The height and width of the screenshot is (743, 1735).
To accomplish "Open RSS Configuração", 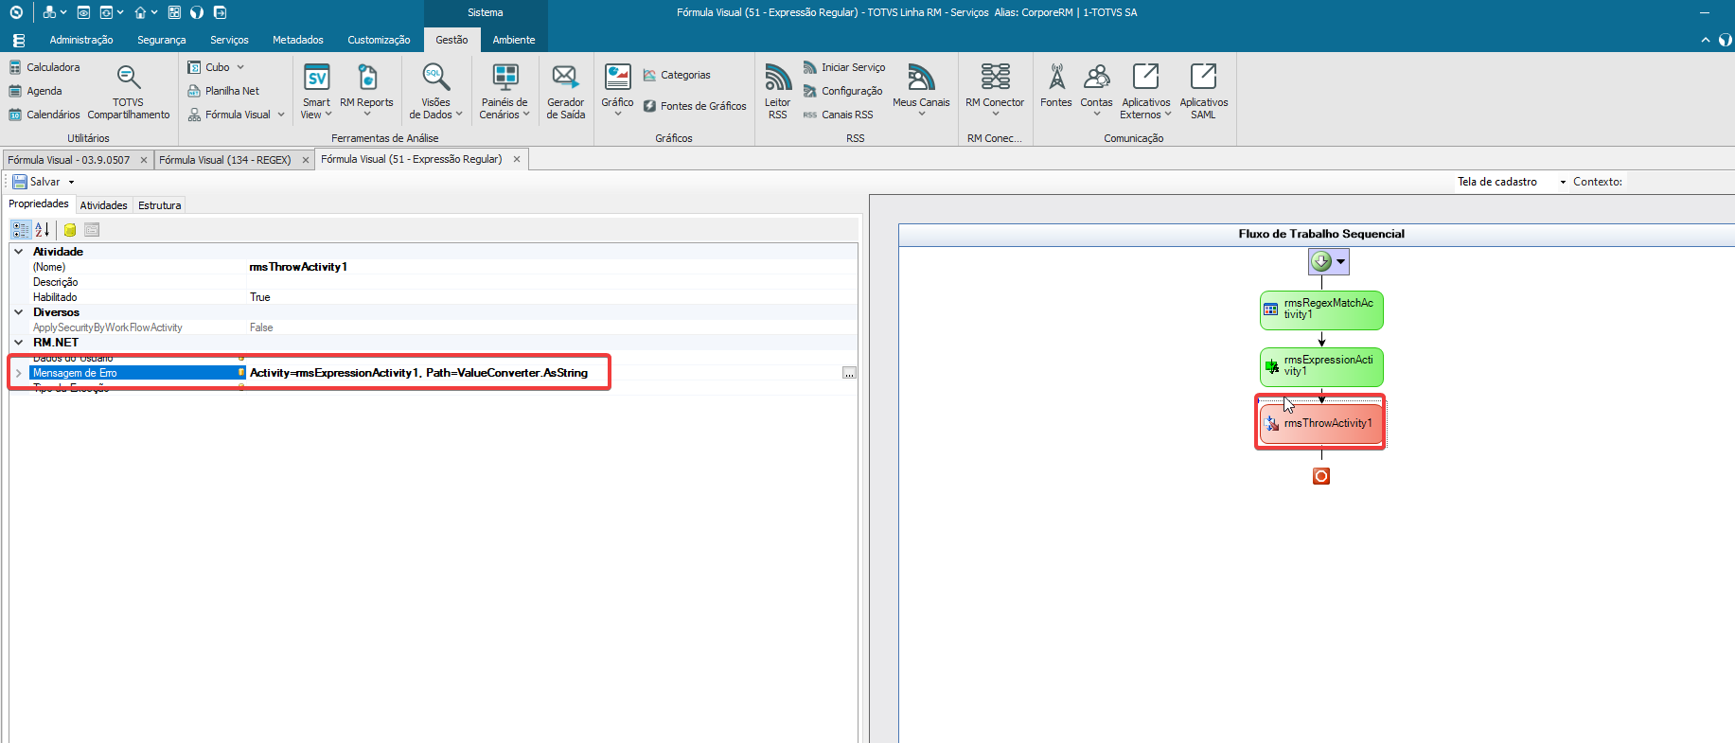I will pos(842,91).
